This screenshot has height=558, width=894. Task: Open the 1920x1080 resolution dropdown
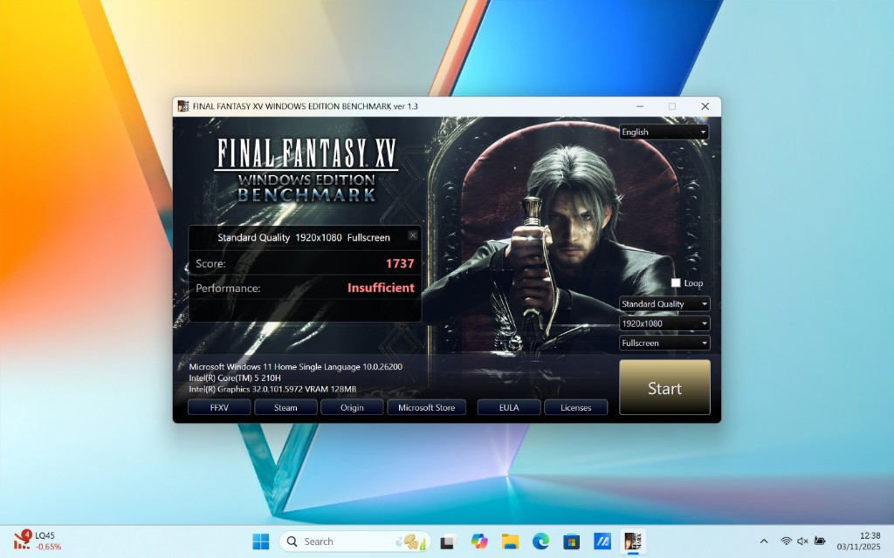coord(664,323)
